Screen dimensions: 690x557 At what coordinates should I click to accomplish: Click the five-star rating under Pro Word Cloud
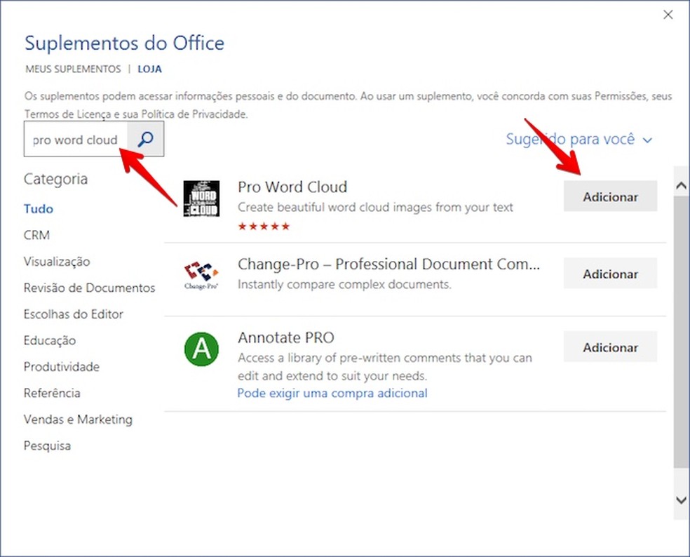coord(264,226)
